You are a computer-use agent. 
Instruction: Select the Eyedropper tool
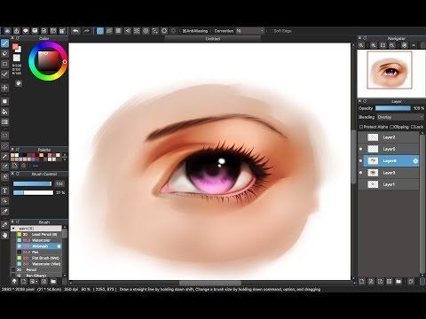[x=4, y=211]
